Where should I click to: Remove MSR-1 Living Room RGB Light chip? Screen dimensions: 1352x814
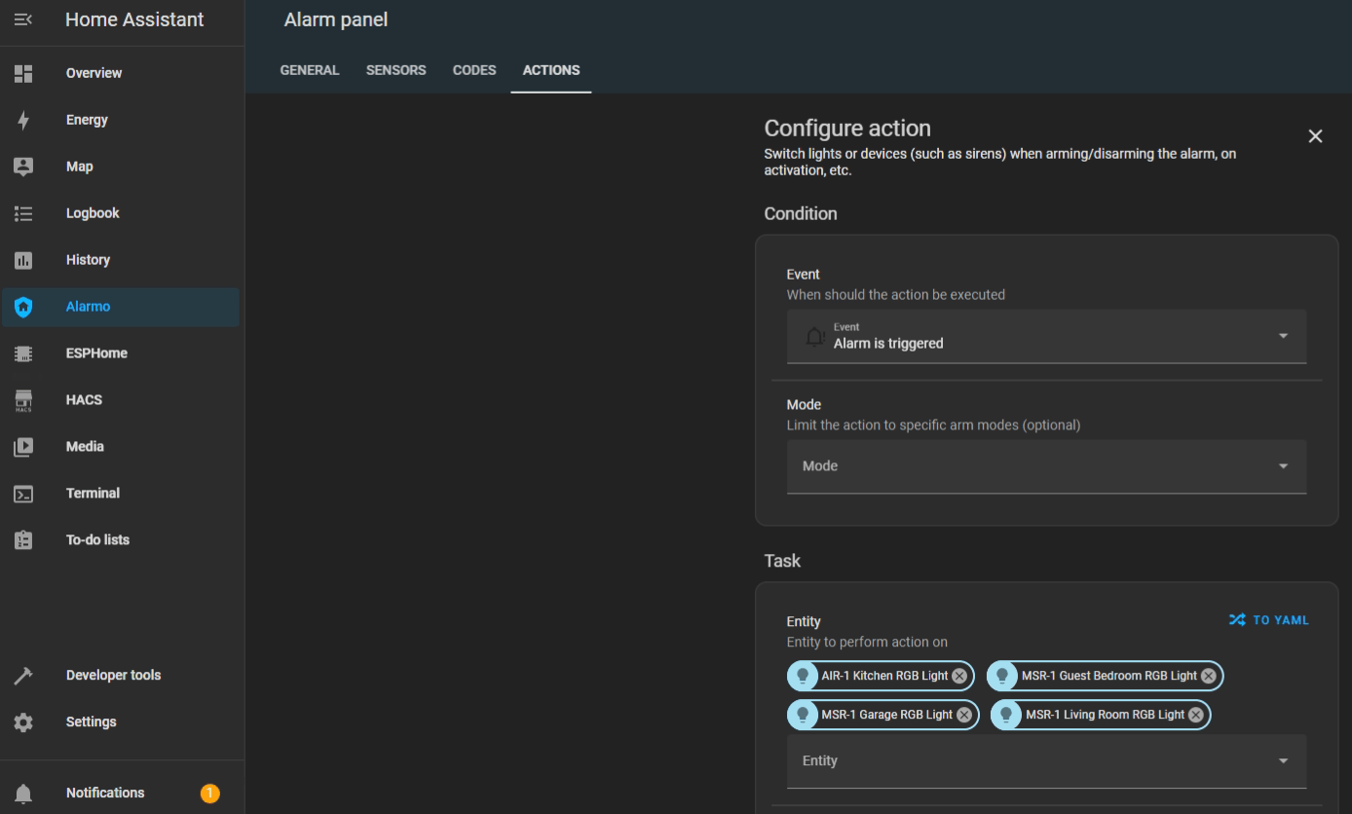coord(1196,715)
